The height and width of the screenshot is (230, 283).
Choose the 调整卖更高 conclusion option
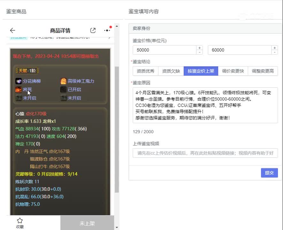(263, 71)
